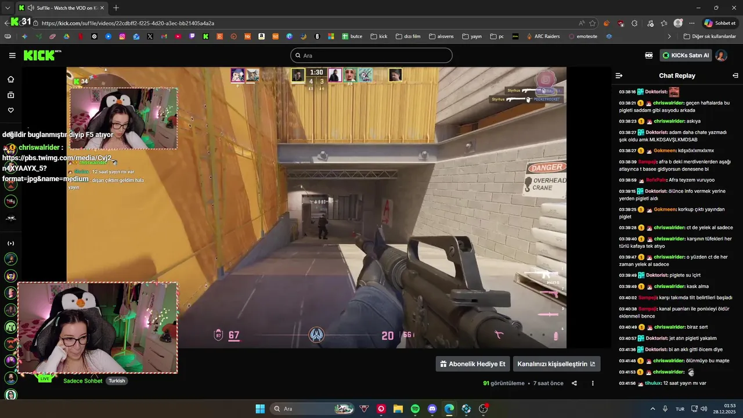Open the chat list icon left of Chat Replay
Viewport: 743px width, 418px height.
(619, 75)
